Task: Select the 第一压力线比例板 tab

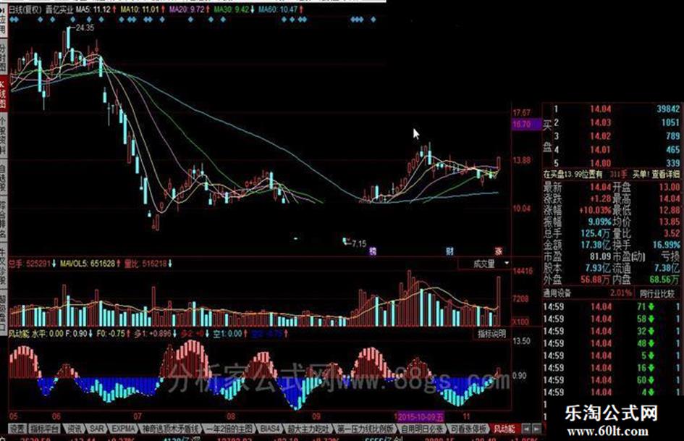Action: (365, 429)
